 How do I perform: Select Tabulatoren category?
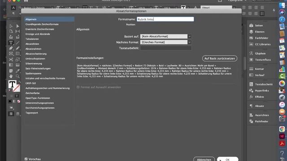coord(32,39)
